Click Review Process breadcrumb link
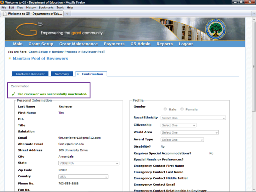The width and height of the screenshot is (256, 192). click(x=64, y=52)
